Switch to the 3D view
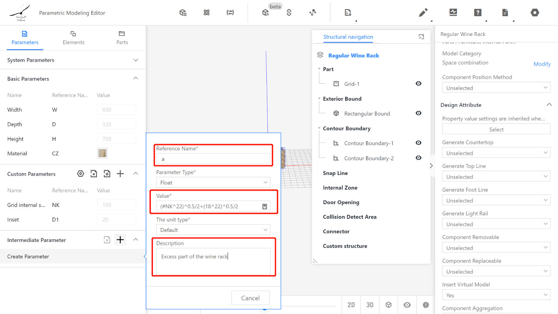 [370, 305]
